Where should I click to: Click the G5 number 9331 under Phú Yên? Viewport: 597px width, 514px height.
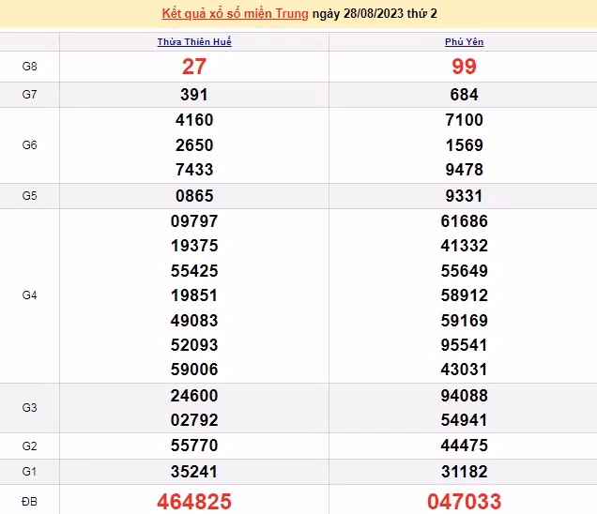pos(464,196)
